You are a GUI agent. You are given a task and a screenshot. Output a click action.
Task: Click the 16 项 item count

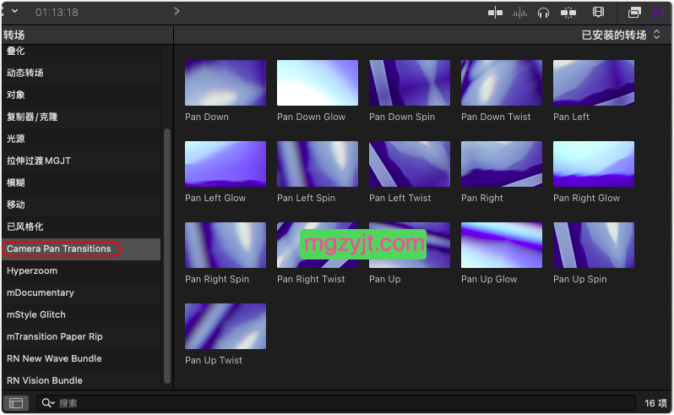(655, 403)
